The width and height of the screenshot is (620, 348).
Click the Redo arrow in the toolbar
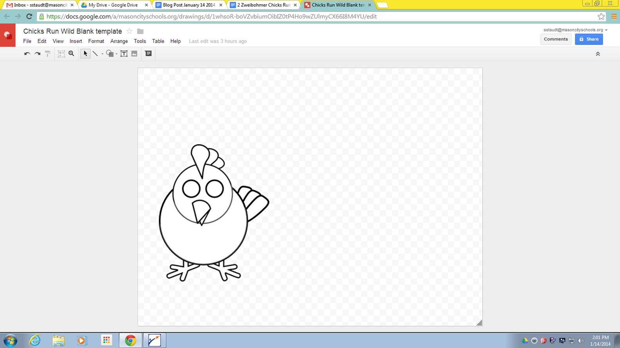pyautogui.click(x=37, y=54)
